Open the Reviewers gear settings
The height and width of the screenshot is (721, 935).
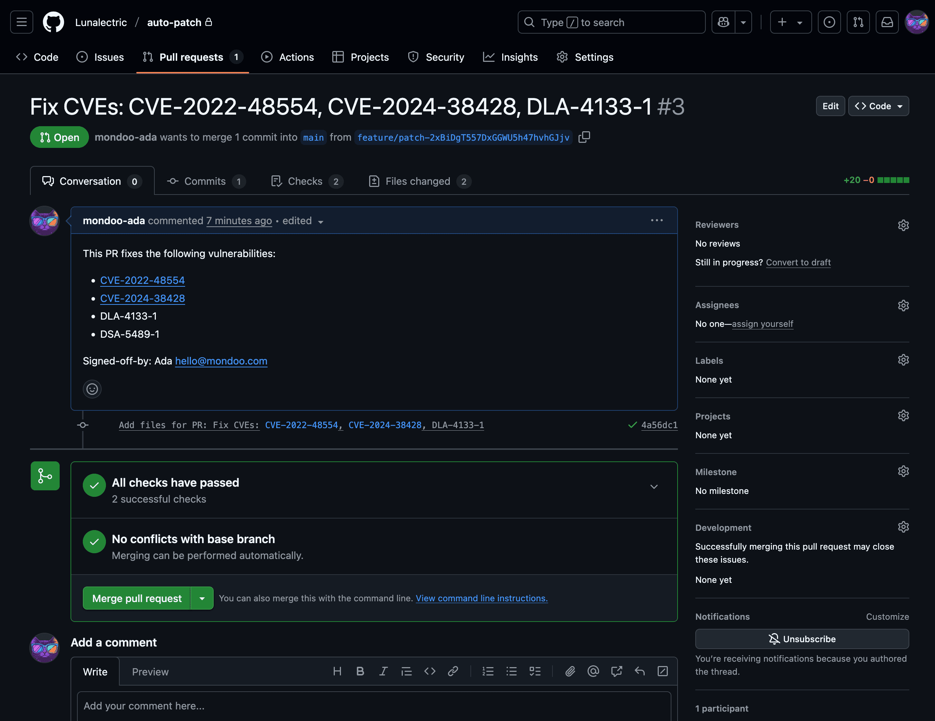point(903,225)
